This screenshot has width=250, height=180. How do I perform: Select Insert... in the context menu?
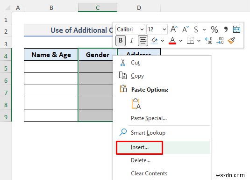(x=162, y=147)
